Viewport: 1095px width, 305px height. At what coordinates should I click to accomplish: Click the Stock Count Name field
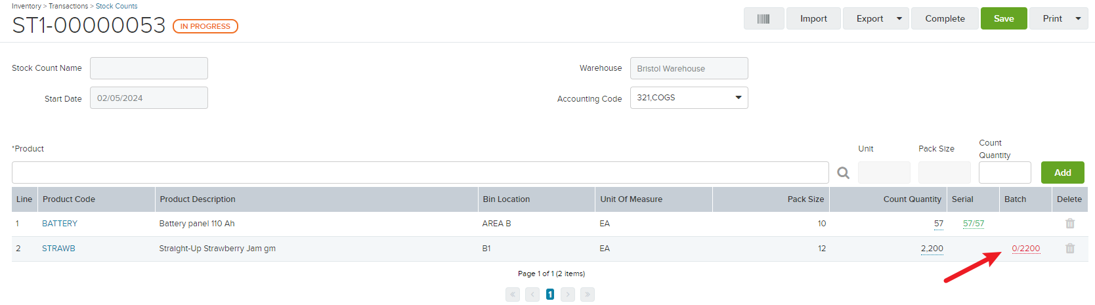[x=149, y=68]
